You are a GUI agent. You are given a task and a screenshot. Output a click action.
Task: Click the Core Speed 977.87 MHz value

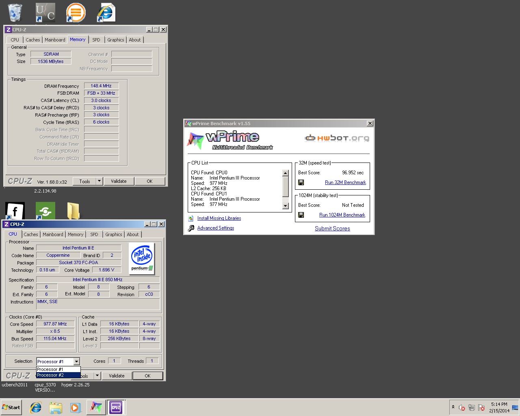pos(55,324)
